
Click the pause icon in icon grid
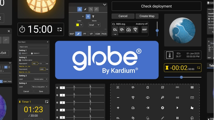[177, 118]
